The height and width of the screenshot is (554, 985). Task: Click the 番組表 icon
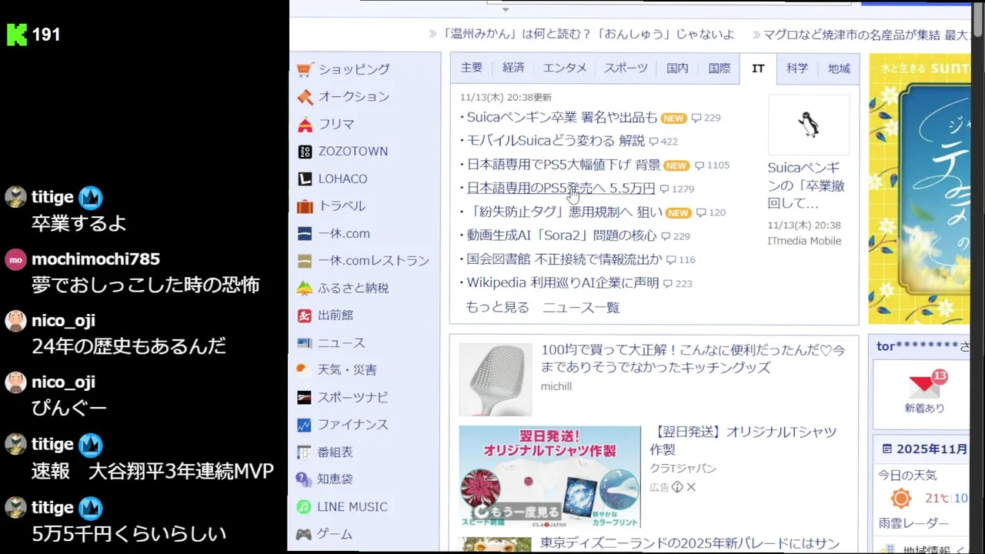point(304,452)
